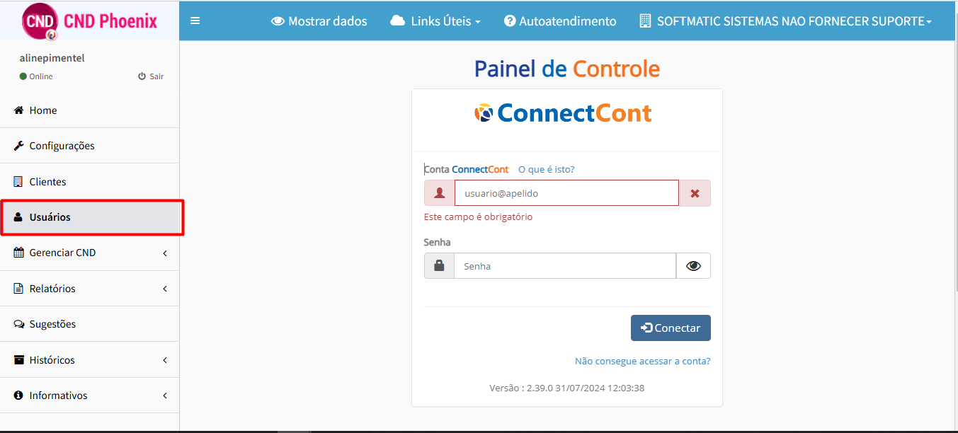This screenshot has width=958, height=433.
Task: Open Home in the sidebar
Action: (89, 110)
